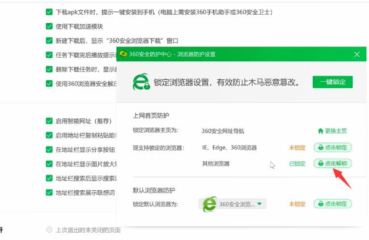Click 未锁定 status for IE, Edge row
Screen dimensions: 369x240
(x=297, y=148)
